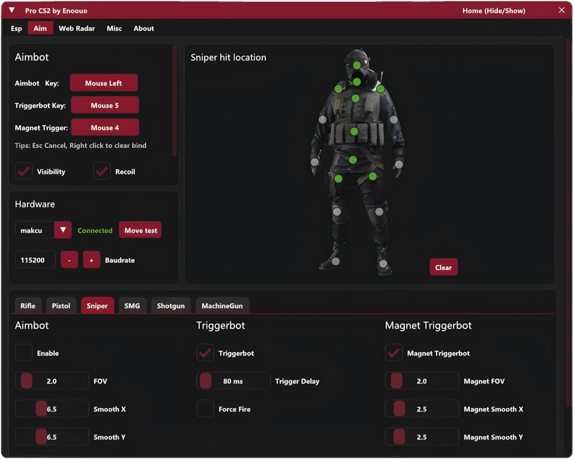
Task: Adjust the Magnet Smooth Y slider
Action: pos(422,437)
